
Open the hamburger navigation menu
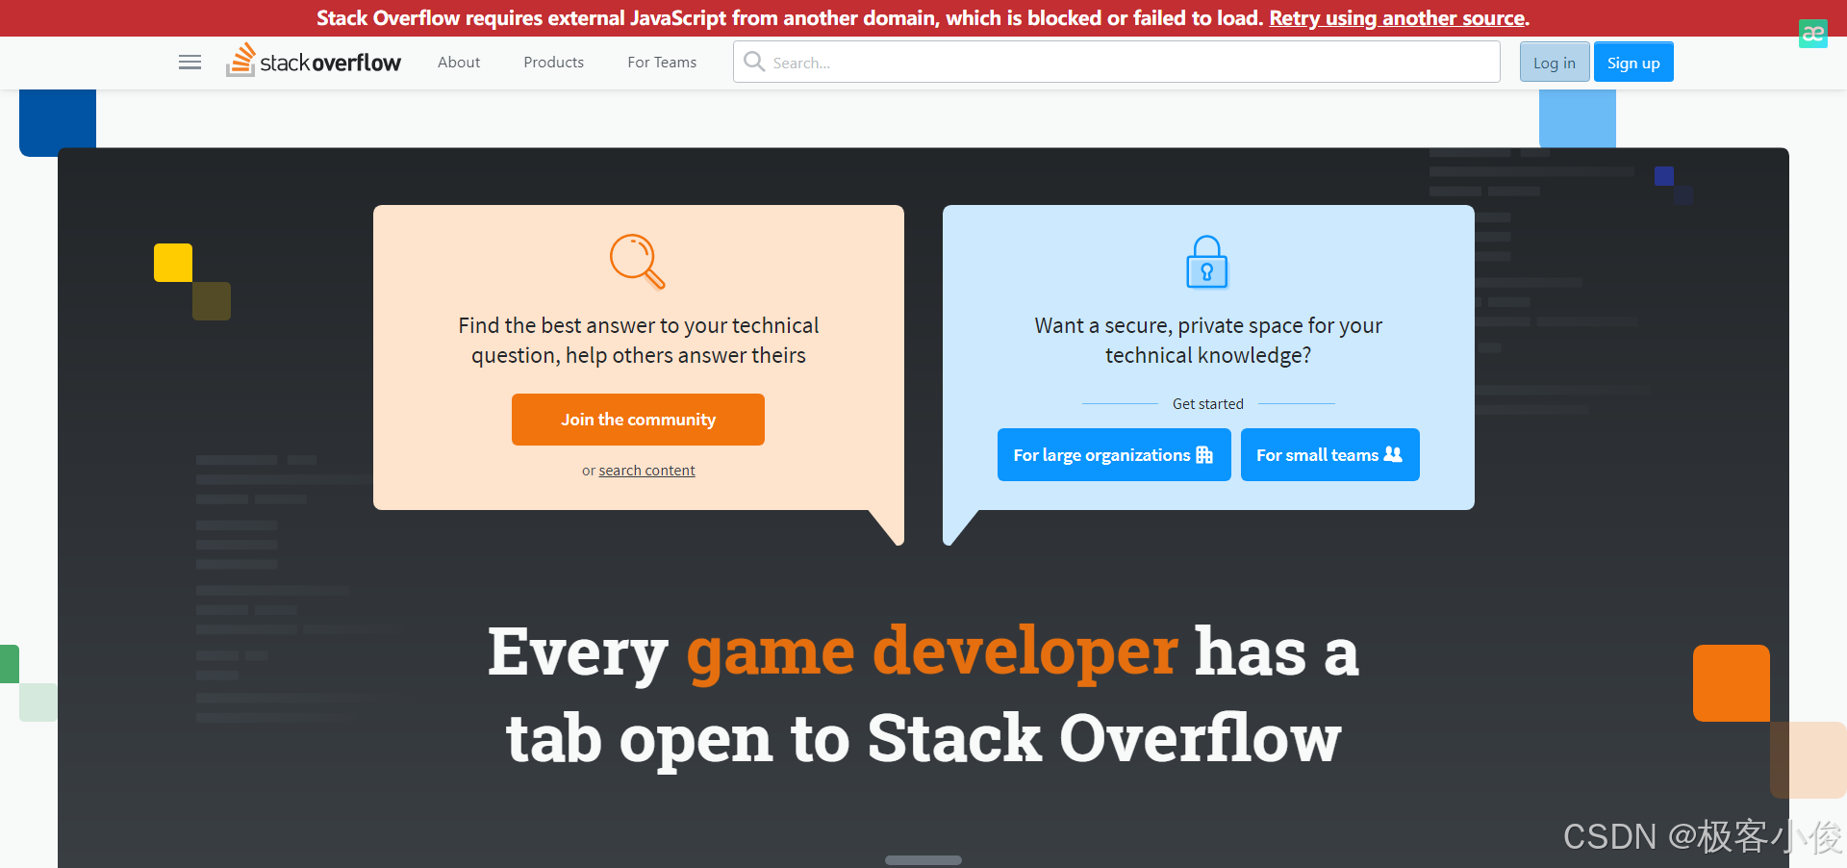click(x=190, y=63)
